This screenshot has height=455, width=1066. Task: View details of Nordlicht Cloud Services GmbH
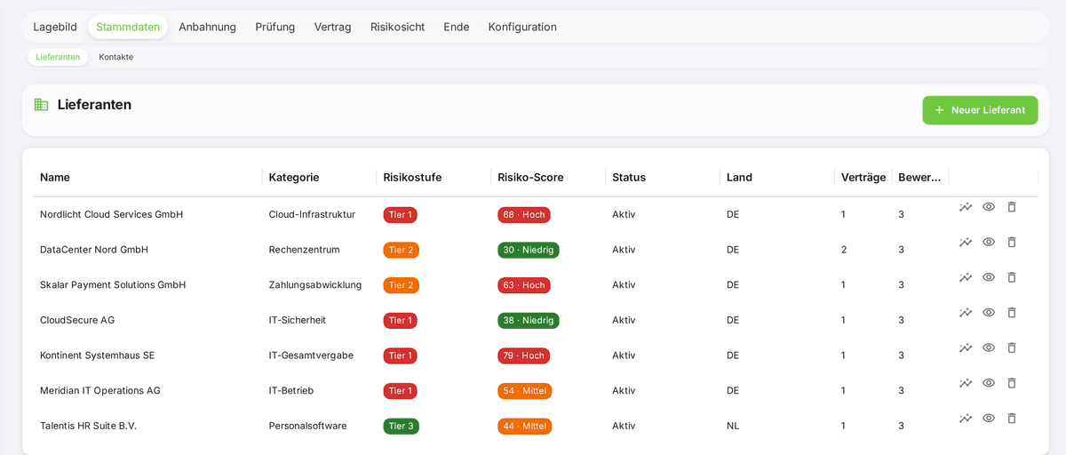click(x=989, y=207)
